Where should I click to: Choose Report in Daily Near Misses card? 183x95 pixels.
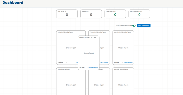pyautogui.click(x=71, y=85)
